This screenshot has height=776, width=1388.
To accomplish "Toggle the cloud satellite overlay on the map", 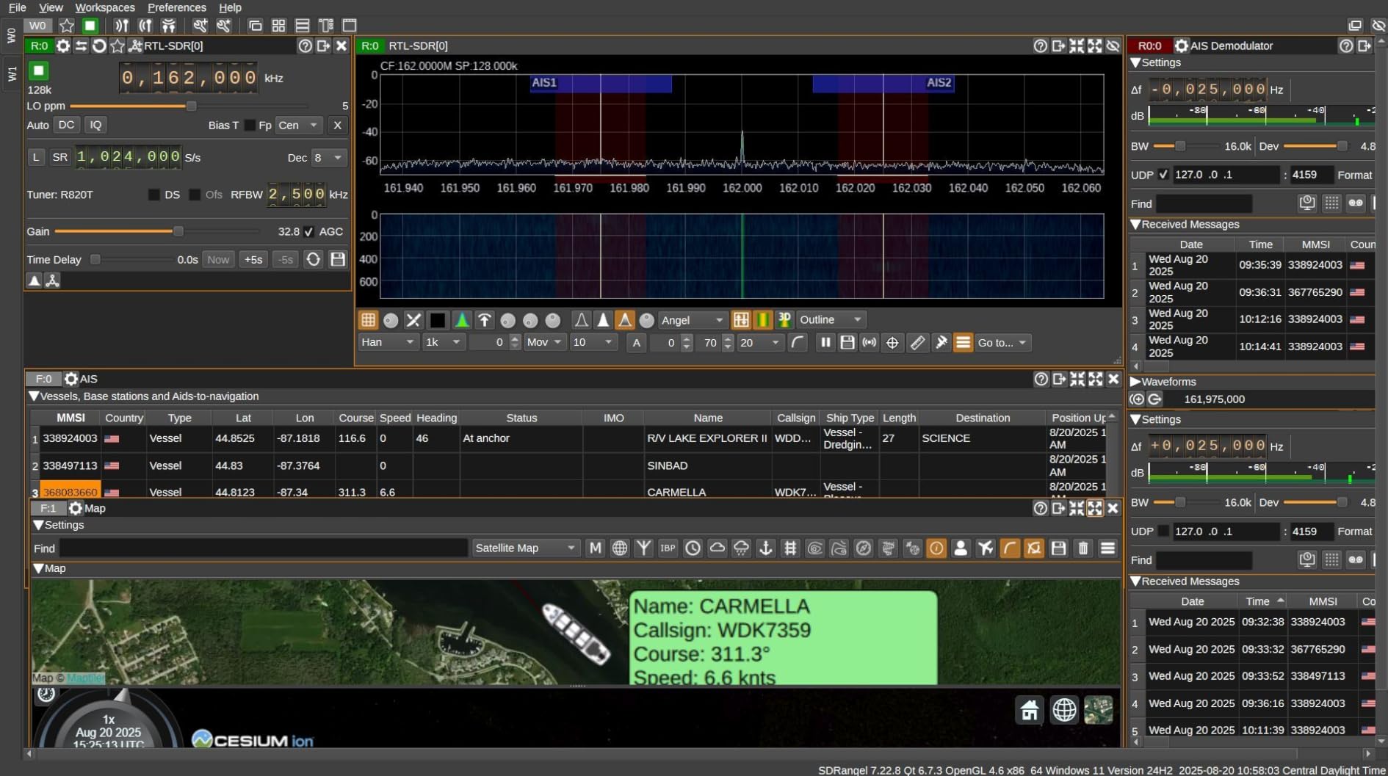I will pos(717,548).
